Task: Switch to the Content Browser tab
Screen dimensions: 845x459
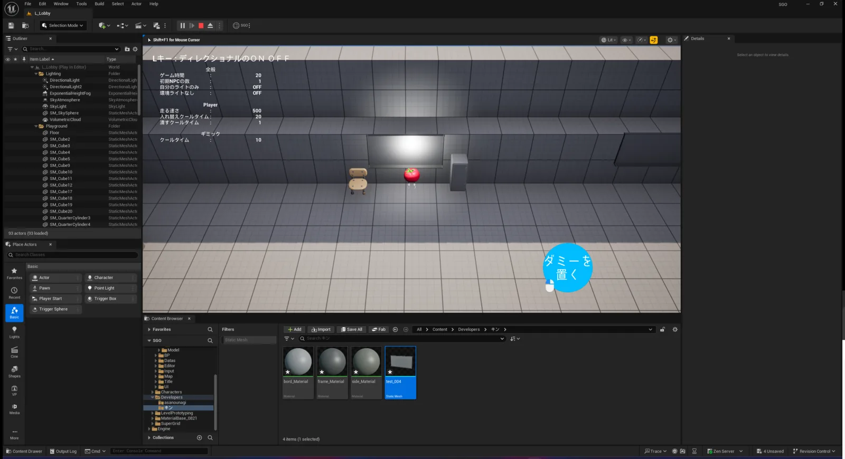Action: point(166,319)
